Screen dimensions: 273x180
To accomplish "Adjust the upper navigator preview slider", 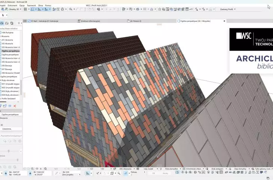I will [x=9, y=151].
